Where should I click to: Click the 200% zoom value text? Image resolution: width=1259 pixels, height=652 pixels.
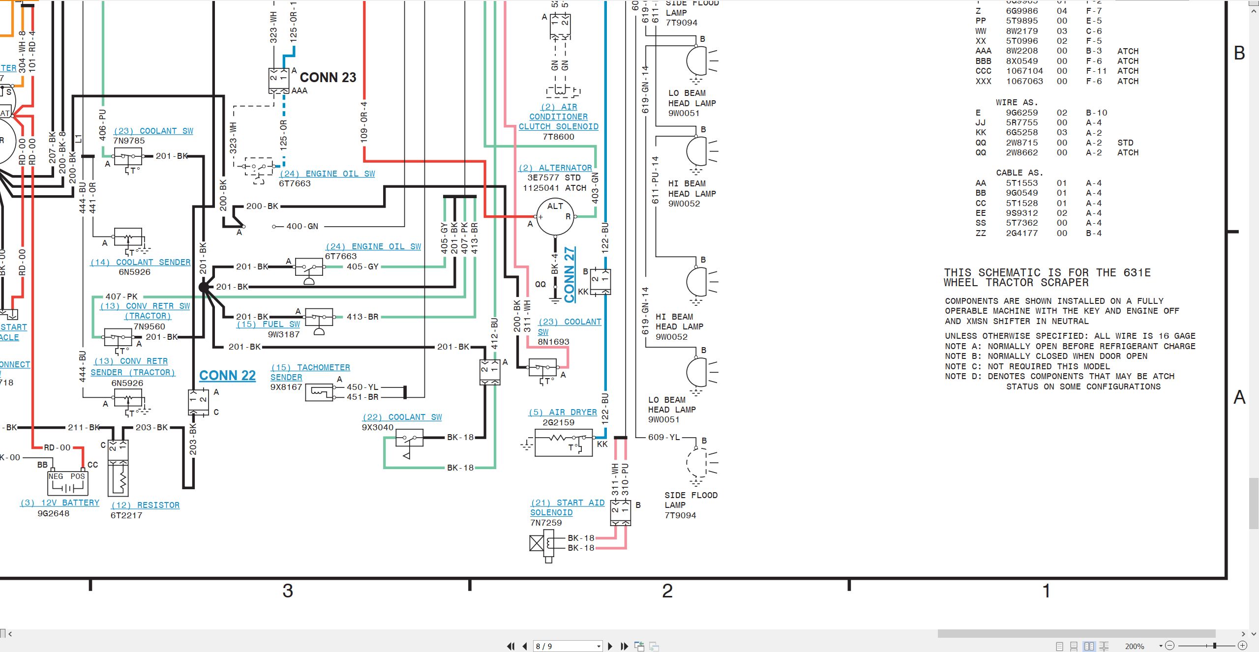point(1135,646)
